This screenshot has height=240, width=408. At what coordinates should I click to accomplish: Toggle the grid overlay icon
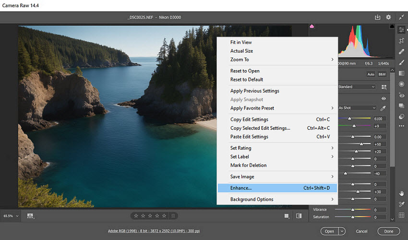click(401, 216)
